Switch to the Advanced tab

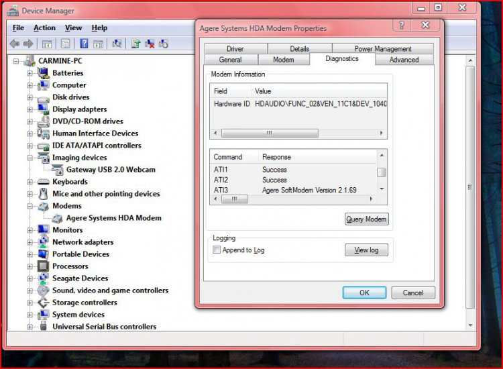click(x=404, y=60)
